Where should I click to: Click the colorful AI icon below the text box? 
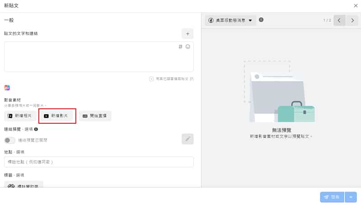[x=7, y=88]
